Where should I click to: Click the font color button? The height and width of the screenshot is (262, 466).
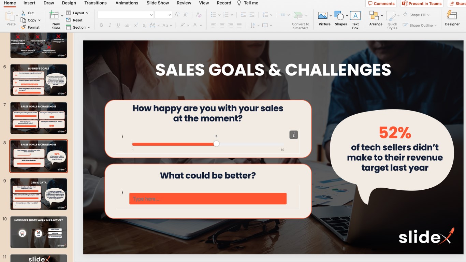(195, 25)
